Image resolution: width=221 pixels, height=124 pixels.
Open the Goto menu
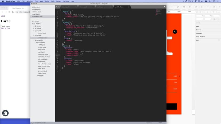tap(47, 1)
